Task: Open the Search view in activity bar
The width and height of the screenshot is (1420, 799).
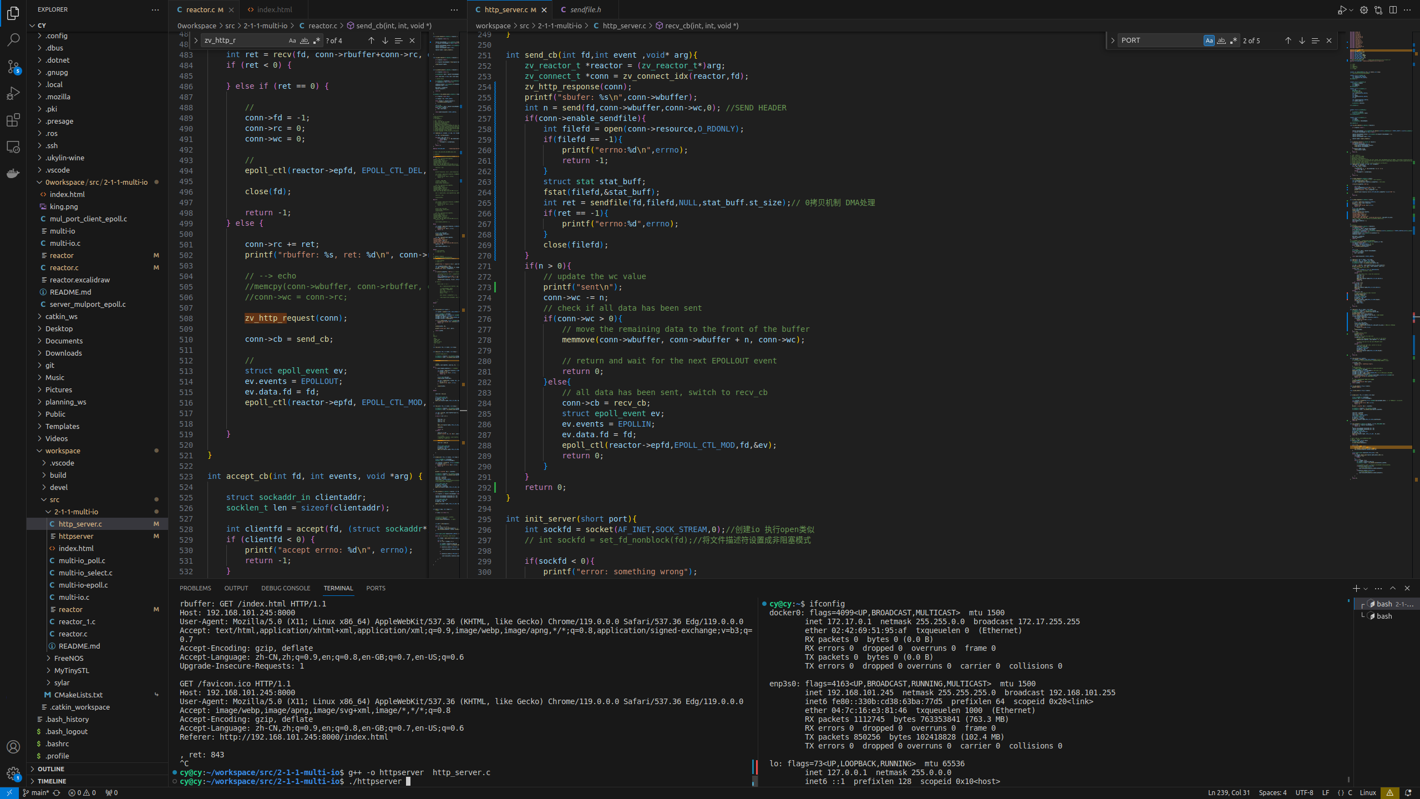Action: click(13, 40)
